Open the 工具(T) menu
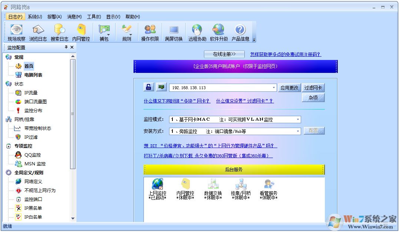The image size is (399, 232). pos(94,16)
